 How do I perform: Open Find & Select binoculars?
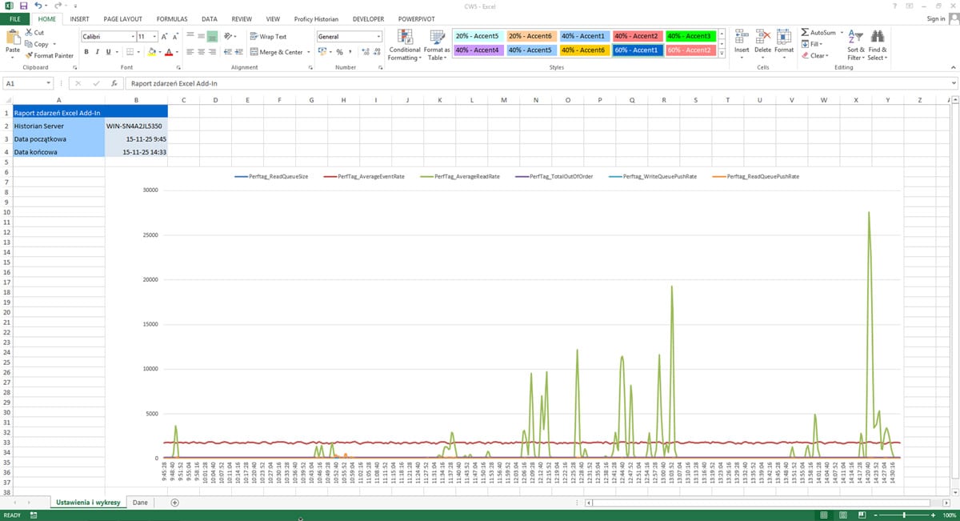pyautogui.click(x=877, y=37)
